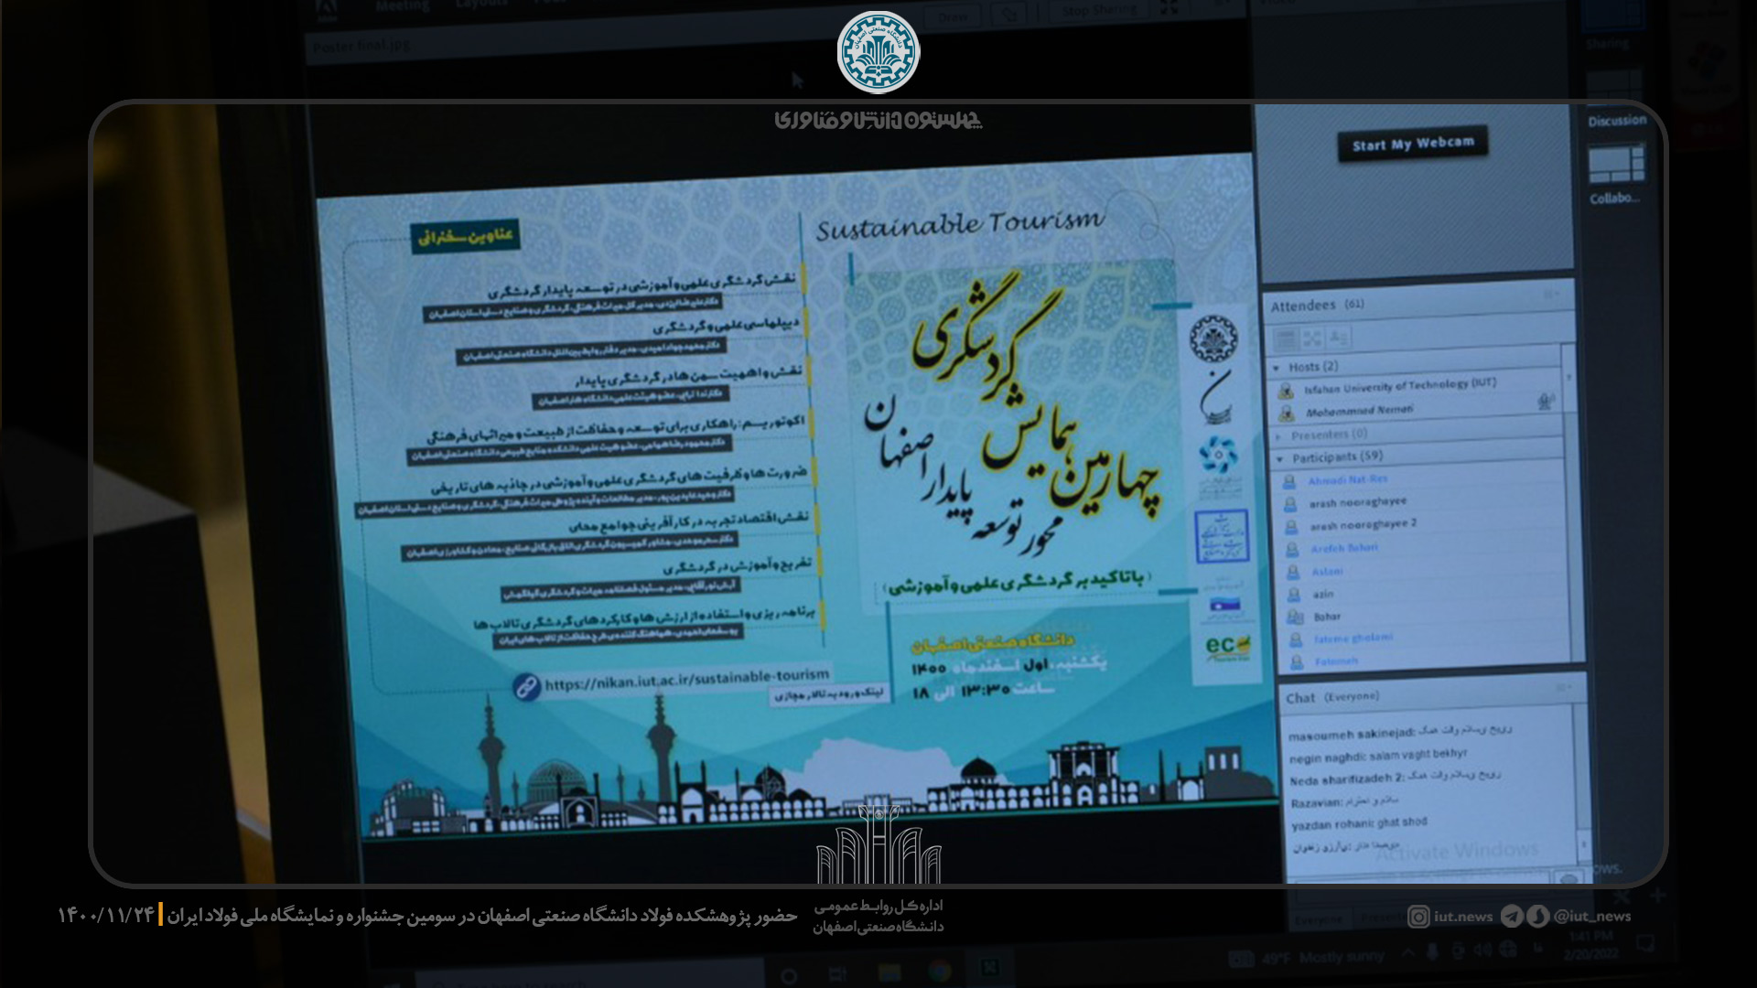Image resolution: width=1757 pixels, height=988 pixels.
Task: Click microphone icon beside Mohammad Nemati
Action: click(1546, 402)
